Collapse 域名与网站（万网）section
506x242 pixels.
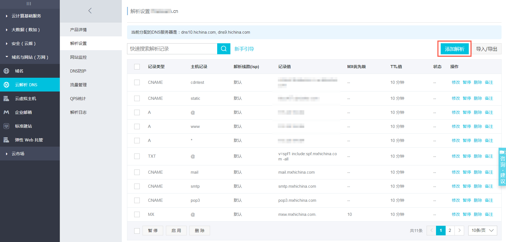coord(30,57)
